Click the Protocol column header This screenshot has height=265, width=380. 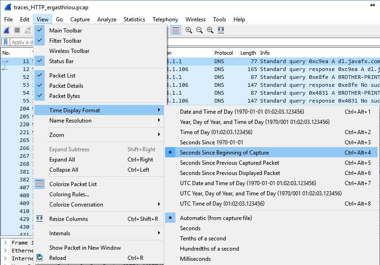tap(226, 53)
